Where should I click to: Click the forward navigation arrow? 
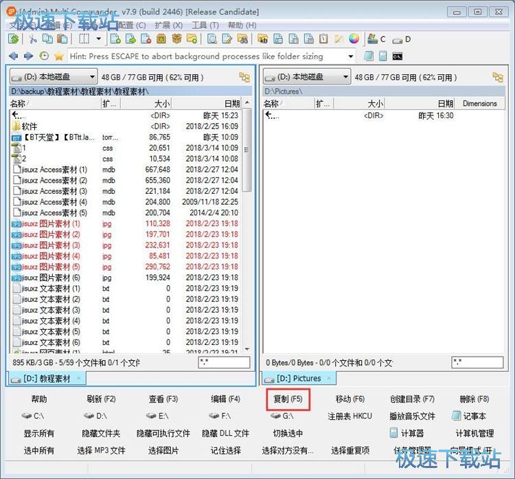(29, 56)
